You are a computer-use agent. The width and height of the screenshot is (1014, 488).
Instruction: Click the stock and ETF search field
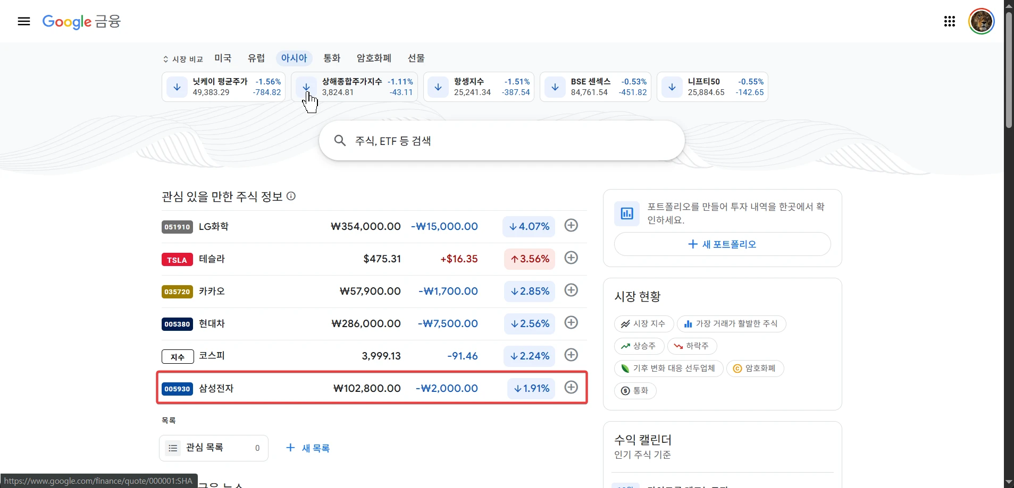coord(501,141)
